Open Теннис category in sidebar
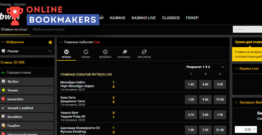This screenshot has height=135, width=262. 27,90
